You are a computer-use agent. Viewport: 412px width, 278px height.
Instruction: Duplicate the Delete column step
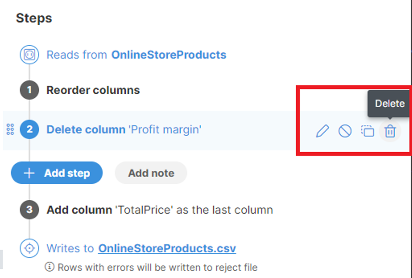pos(367,131)
